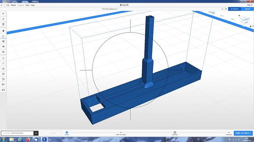Image resolution: width=254 pixels, height=142 pixels.
Task: Select the scissors split tool
Action: coord(3,85)
